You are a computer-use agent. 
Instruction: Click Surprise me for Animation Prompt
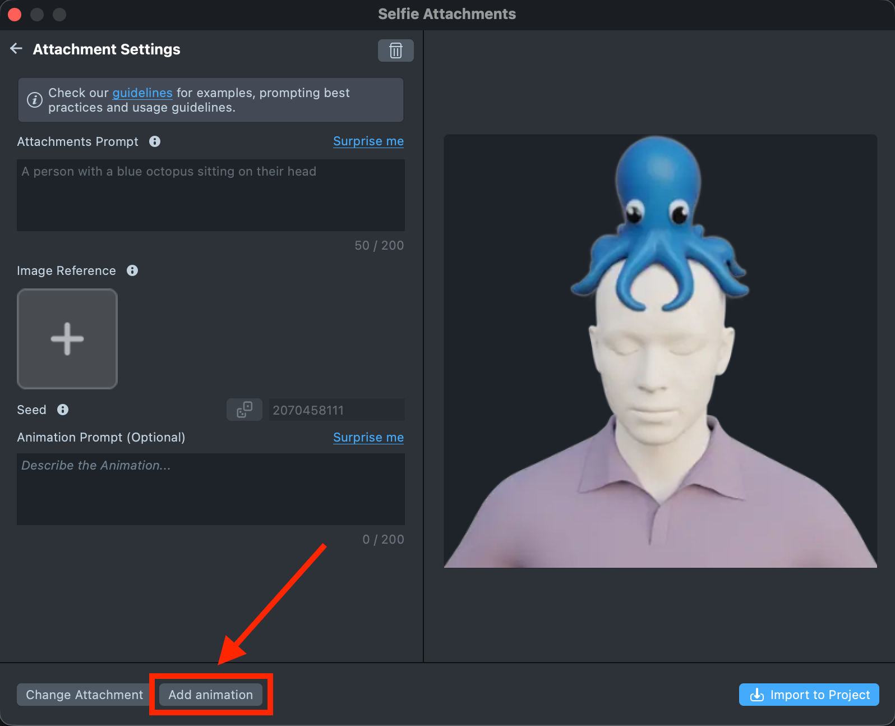pyautogui.click(x=368, y=438)
